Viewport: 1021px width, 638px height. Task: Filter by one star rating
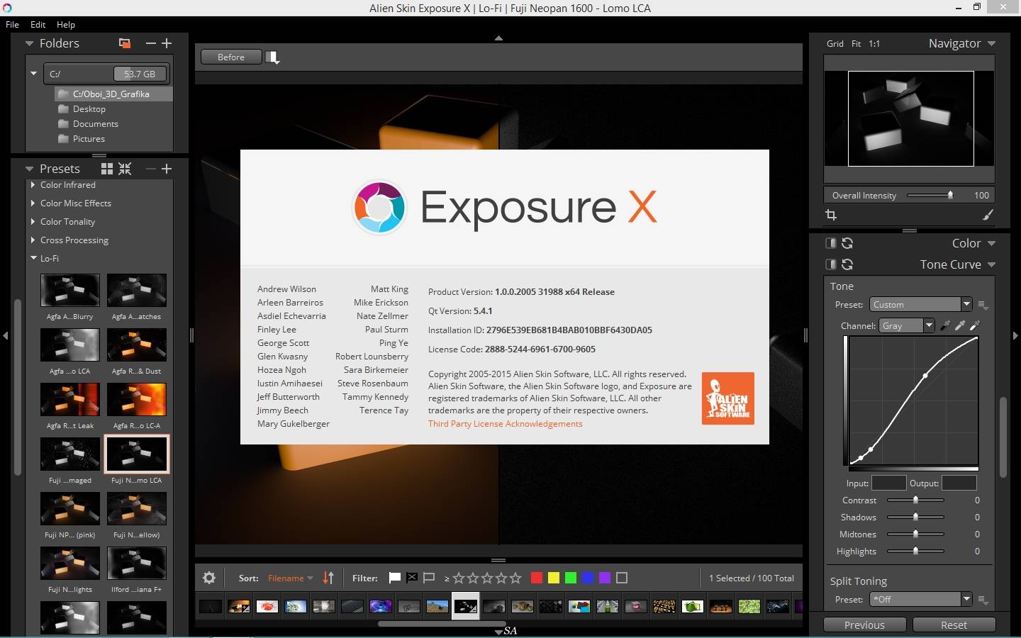point(459,578)
